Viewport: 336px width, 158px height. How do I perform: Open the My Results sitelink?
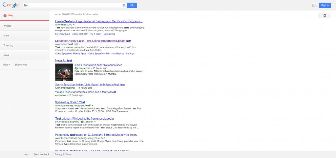click(x=118, y=54)
